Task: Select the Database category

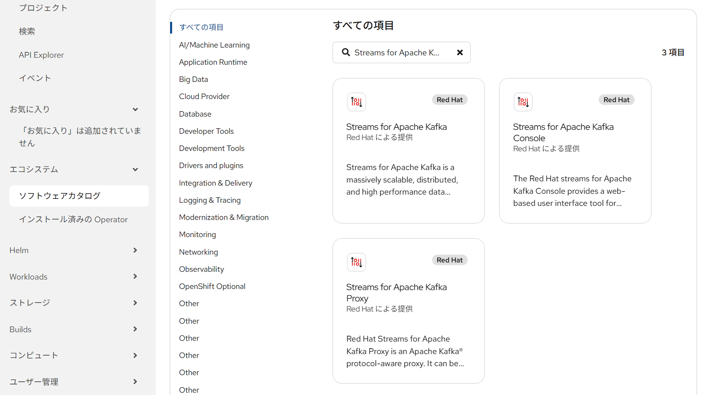Action: click(195, 114)
